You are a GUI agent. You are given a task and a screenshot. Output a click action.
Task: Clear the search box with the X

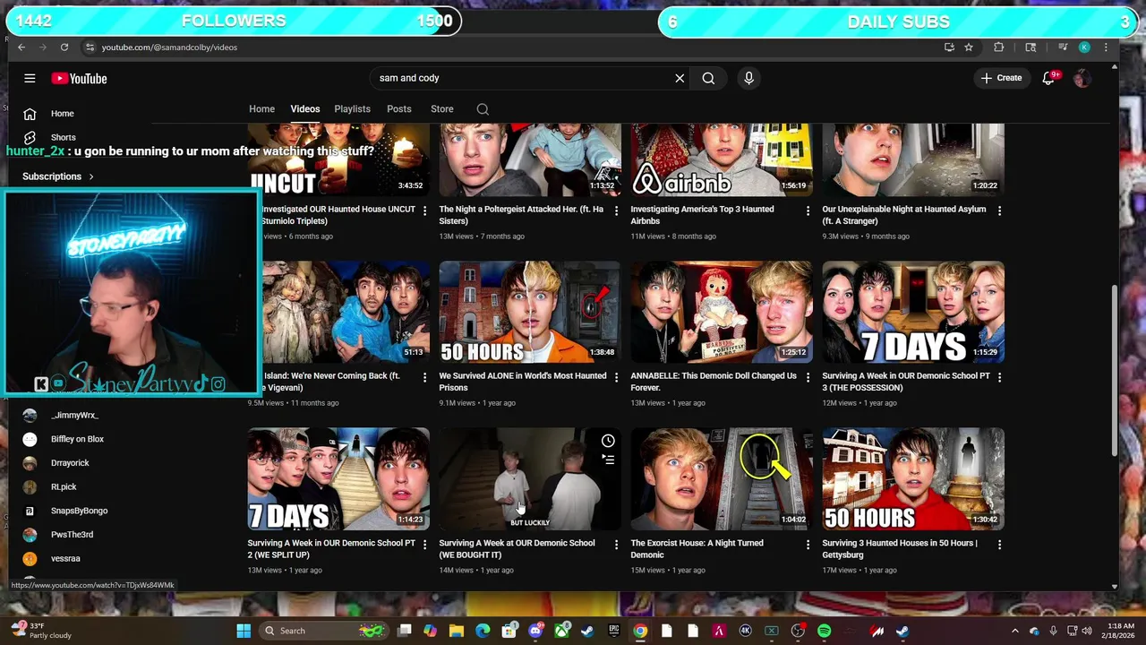[x=680, y=78]
